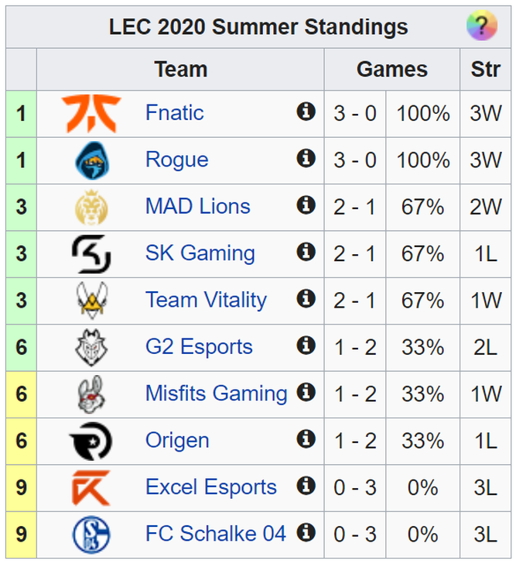Viewport: 516px width, 564px height.
Task: Follow the Misfits Gaming link
Action: (x=216, y=394)
